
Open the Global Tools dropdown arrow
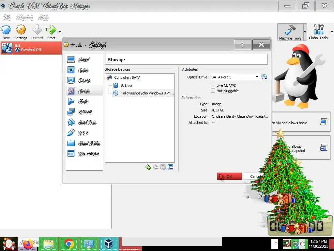pyautogui.click(x=332, y=32)
